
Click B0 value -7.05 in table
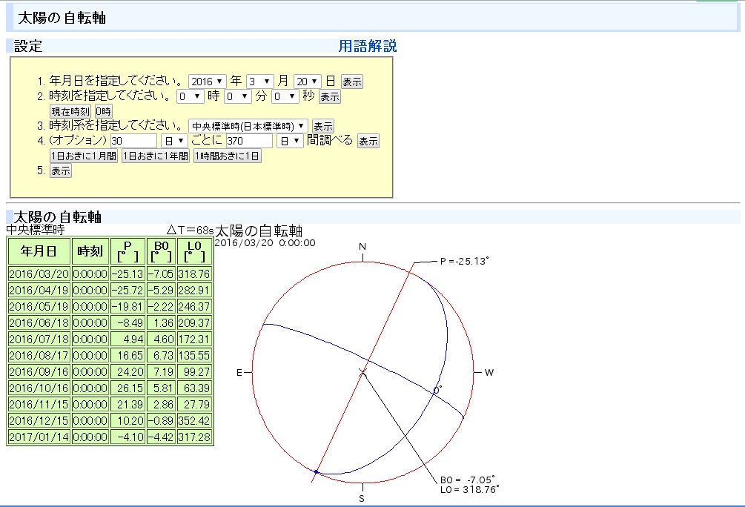[161, 274]
